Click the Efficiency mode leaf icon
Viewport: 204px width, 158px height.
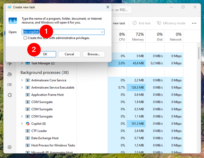point(159,23)
